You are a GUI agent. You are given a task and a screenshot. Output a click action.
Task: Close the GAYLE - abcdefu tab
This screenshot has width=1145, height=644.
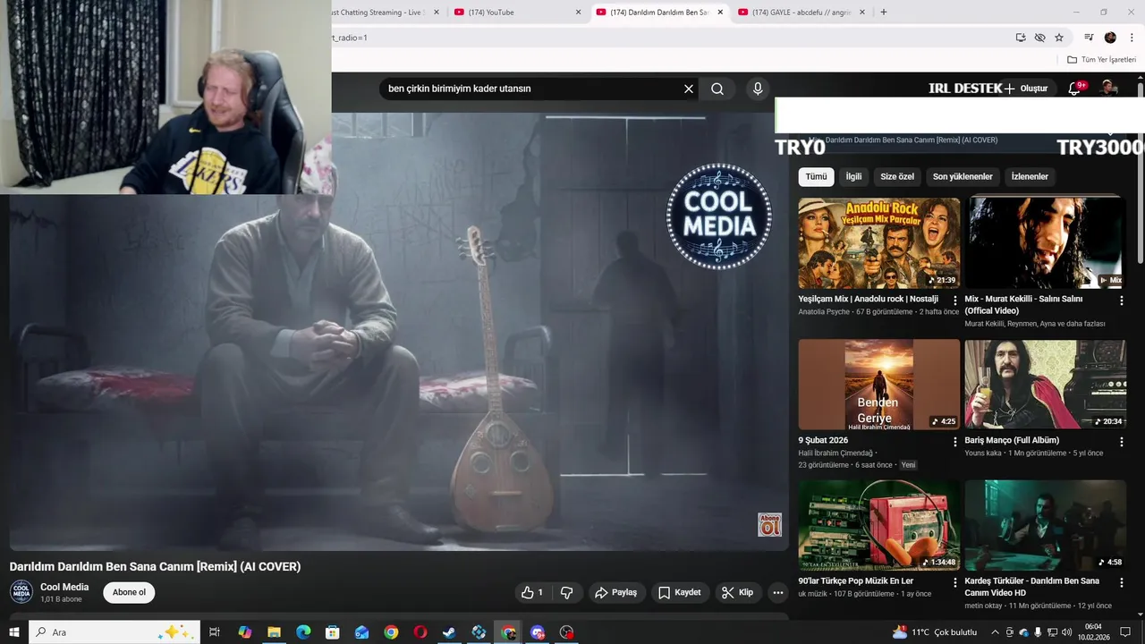point(862,13)
